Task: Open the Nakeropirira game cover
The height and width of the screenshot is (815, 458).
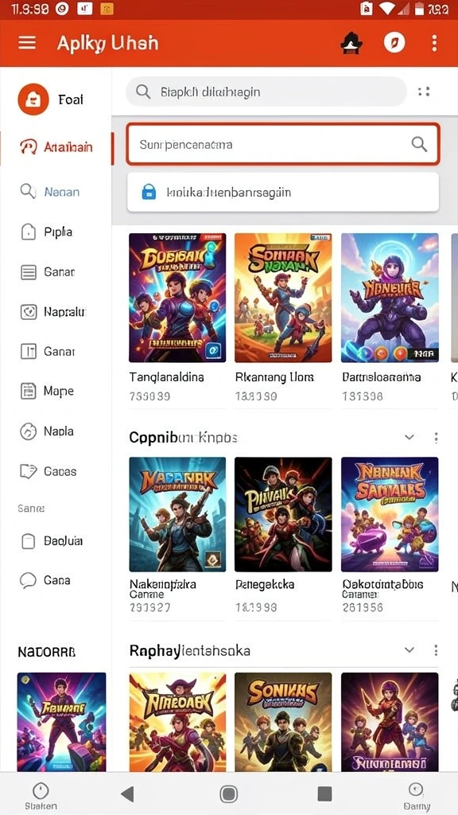Action: point(177,514)
